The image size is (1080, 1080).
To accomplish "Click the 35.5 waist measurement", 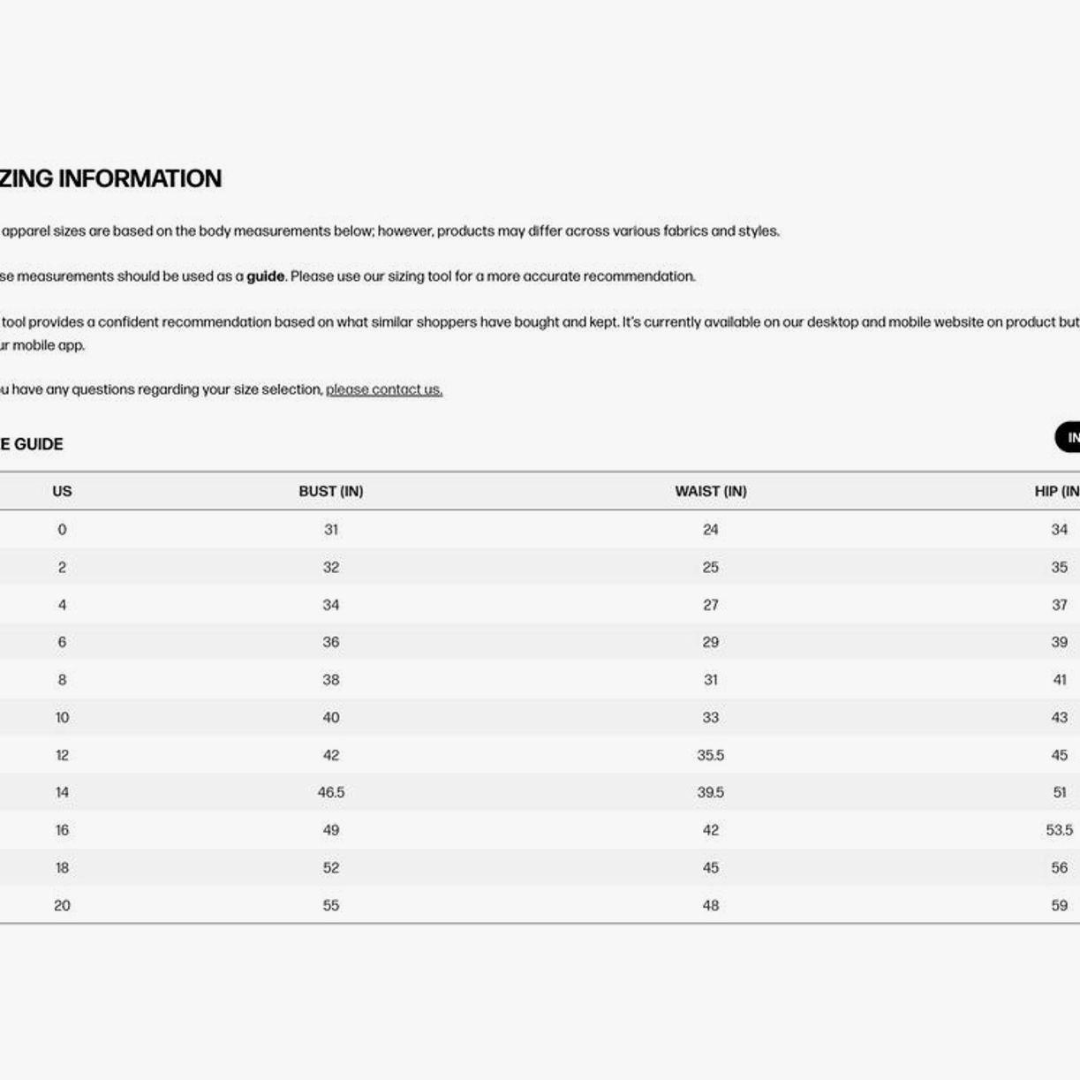I will [711, 755].
